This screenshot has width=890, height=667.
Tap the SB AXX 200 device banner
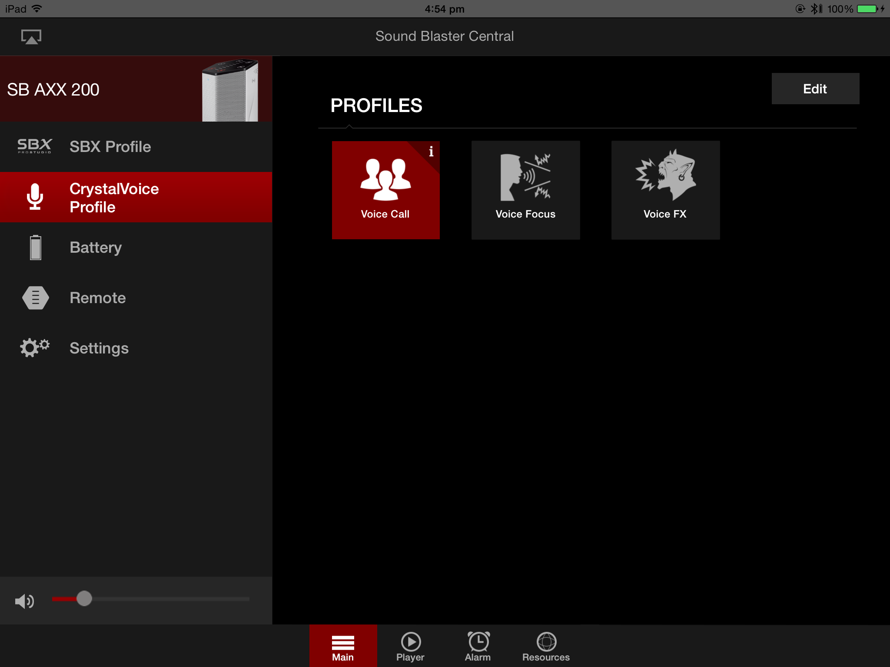pos(136,89)
